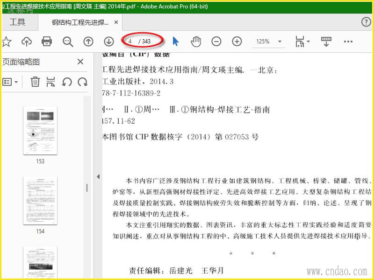
Task: Click the 页面缩略图 panel title
Action: tap(21, 62)
